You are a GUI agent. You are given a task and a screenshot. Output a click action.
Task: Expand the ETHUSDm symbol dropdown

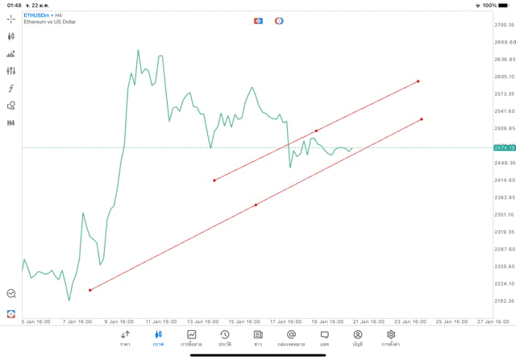pos(36,14)
